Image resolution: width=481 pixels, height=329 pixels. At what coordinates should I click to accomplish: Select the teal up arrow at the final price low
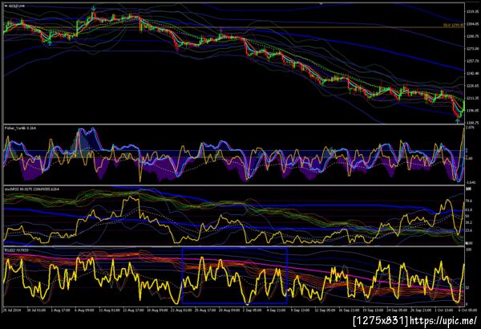click(458, 120)
